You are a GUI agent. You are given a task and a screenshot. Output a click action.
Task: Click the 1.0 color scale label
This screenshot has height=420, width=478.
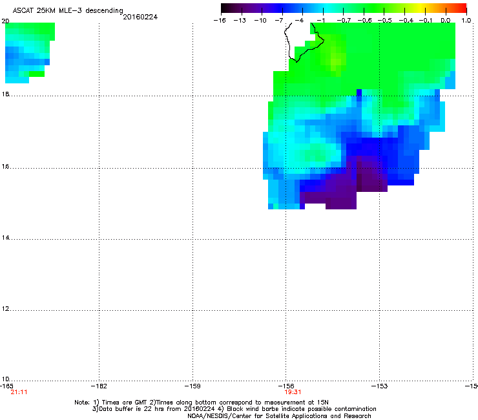[x=466, y=21]
